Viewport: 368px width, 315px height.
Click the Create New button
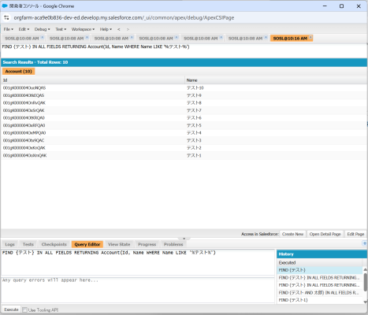point(292,234)
